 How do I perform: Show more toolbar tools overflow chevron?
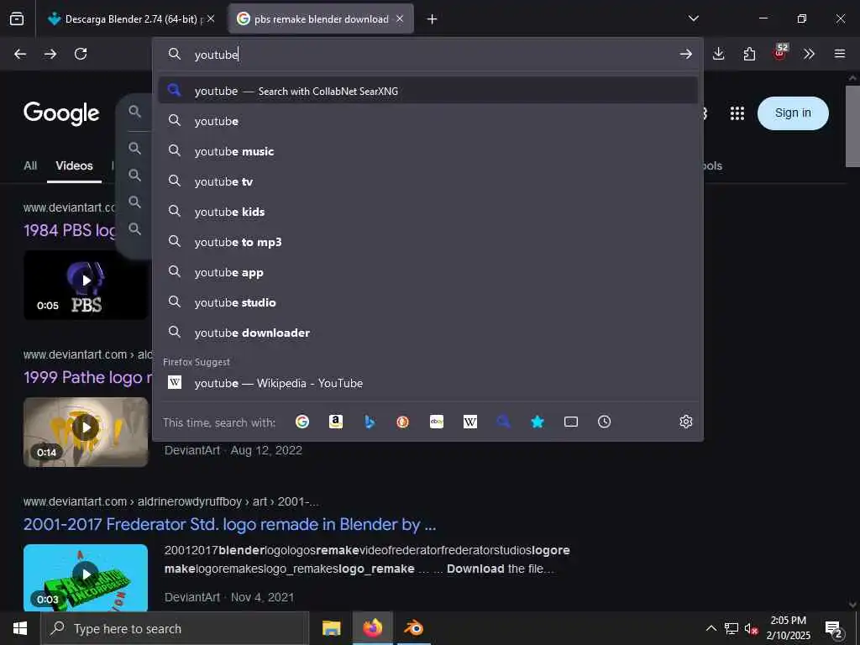pyautogui.click(x=809, y=54)
